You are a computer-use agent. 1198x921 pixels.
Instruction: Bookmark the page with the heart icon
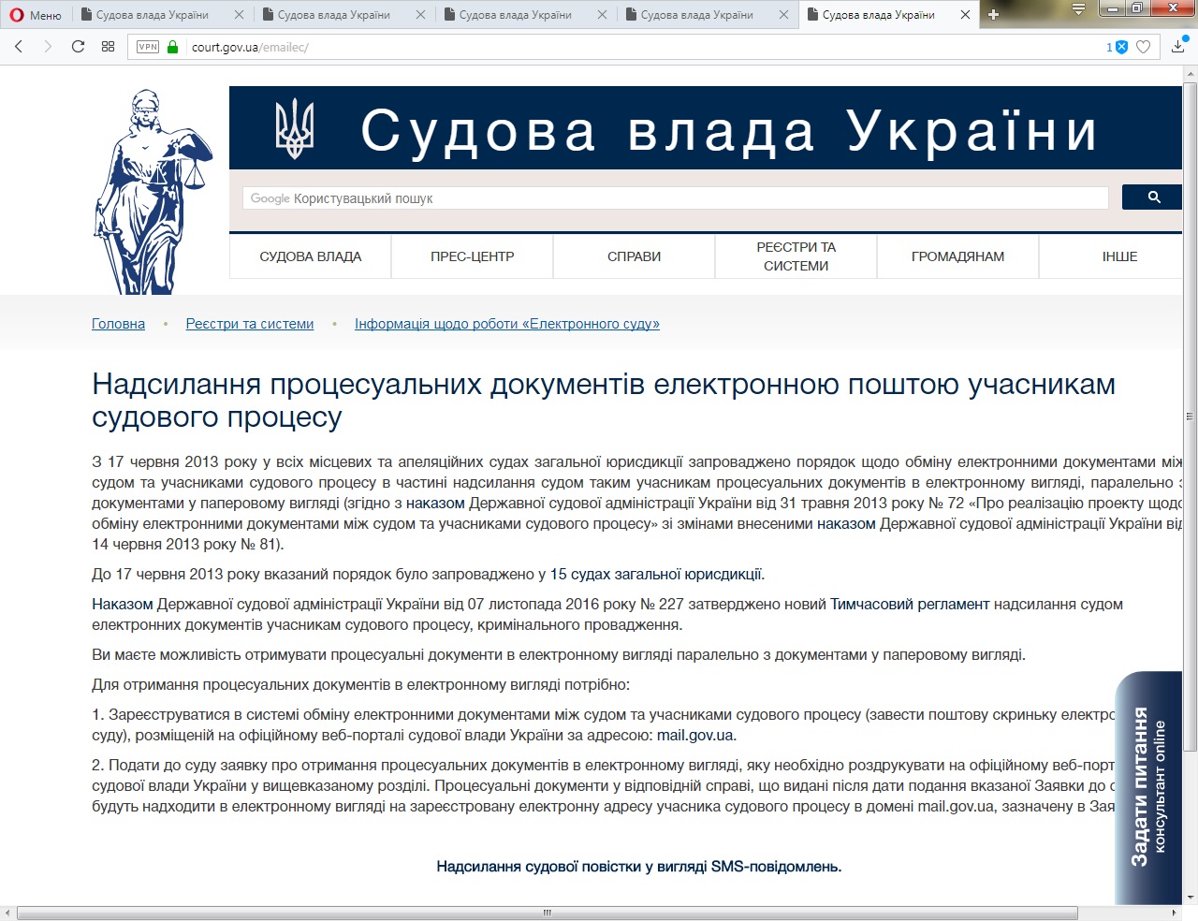pyautogui.click(x=1143, y=47)
